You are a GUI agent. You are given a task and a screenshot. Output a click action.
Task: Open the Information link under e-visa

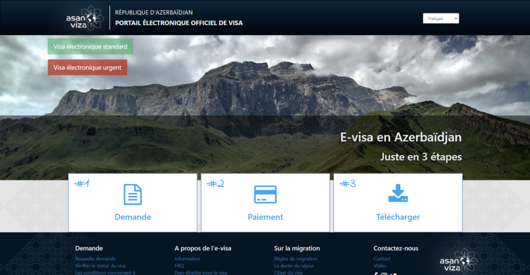(187, 259)
